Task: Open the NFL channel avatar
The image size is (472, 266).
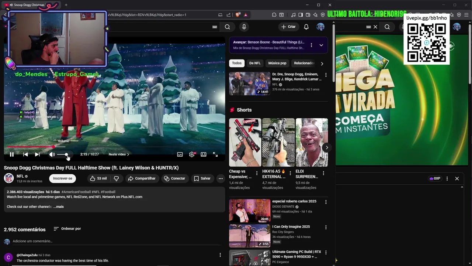Action: [x=9, y=178]
